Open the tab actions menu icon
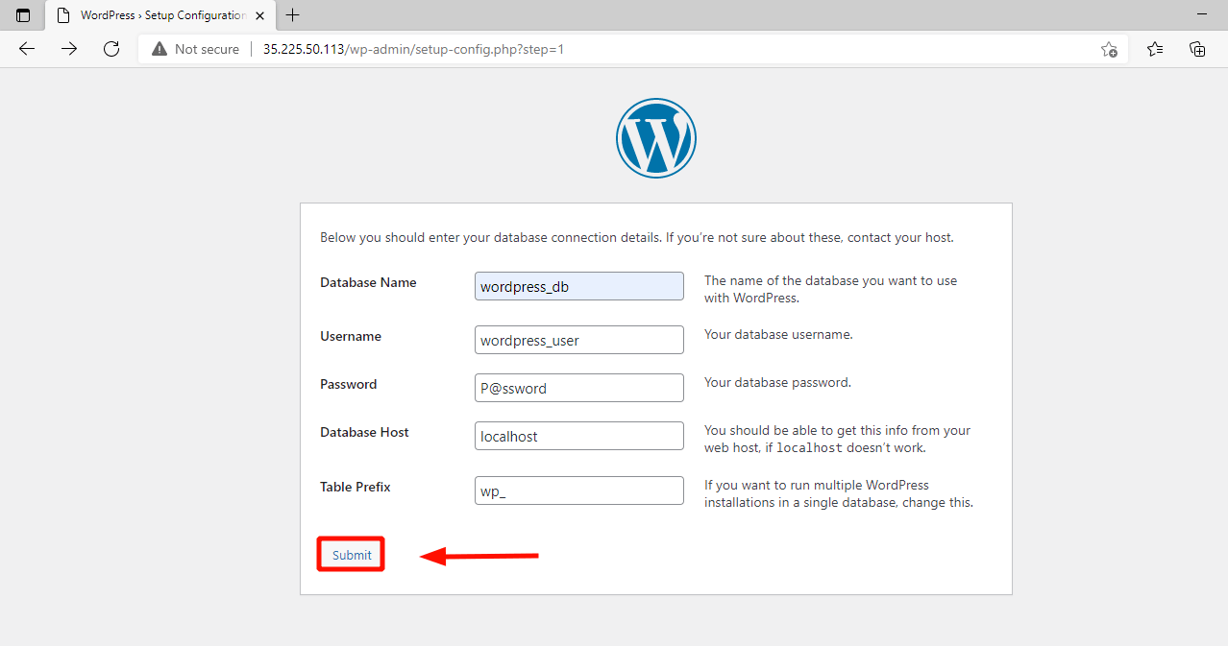This screenshot has height=646, width=1228. pyautogui.click(x=23, y=15)
